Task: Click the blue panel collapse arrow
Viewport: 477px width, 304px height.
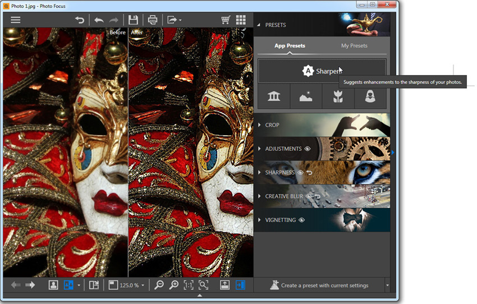Action: coord(393,153)
